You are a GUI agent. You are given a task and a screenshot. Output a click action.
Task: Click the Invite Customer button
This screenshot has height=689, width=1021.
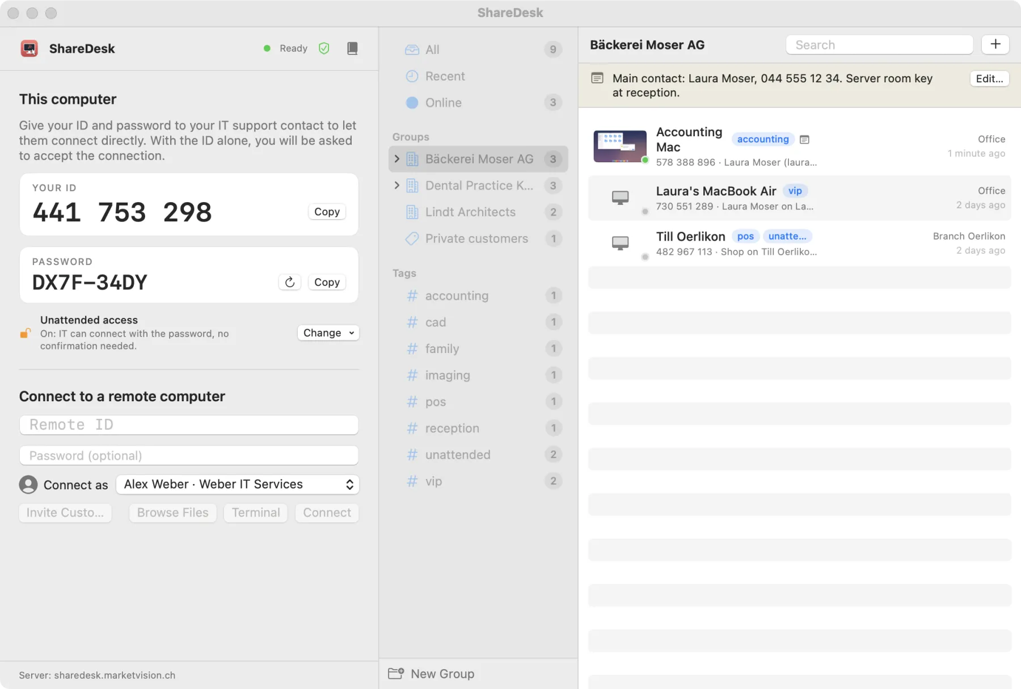pos(65,512)
